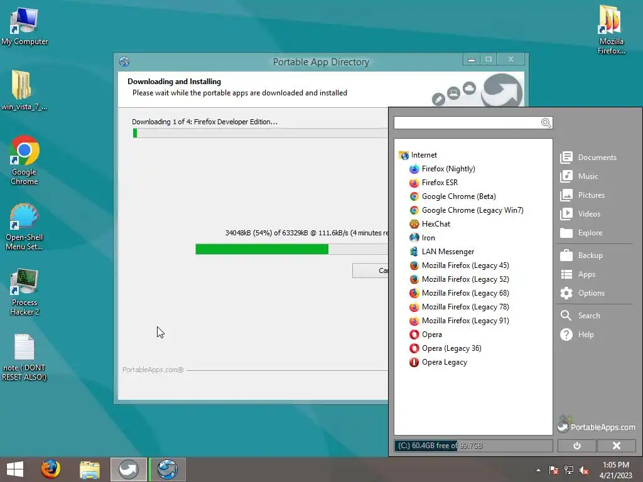The width and height of the screenshot is (643, 482).
Task: Open the Opera browser entry
Action: 431,335
